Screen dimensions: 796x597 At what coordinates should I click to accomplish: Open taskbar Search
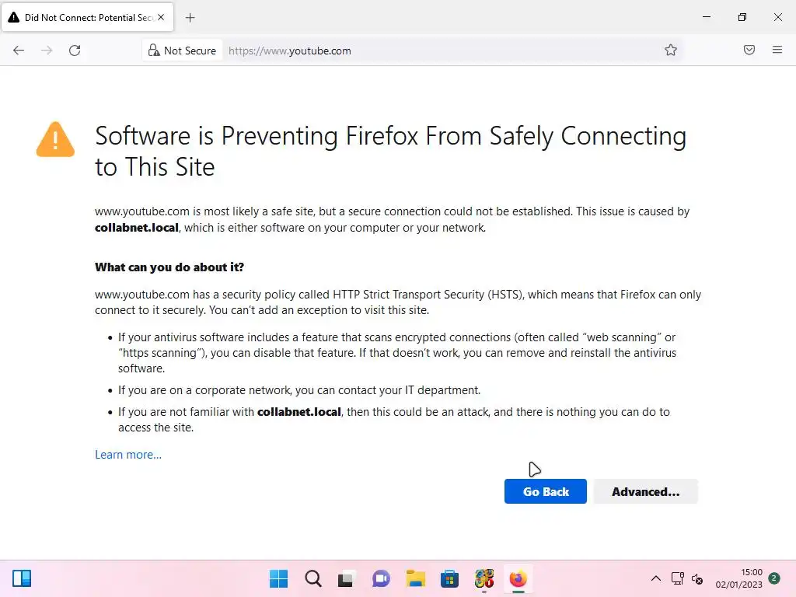pos(312,579)
